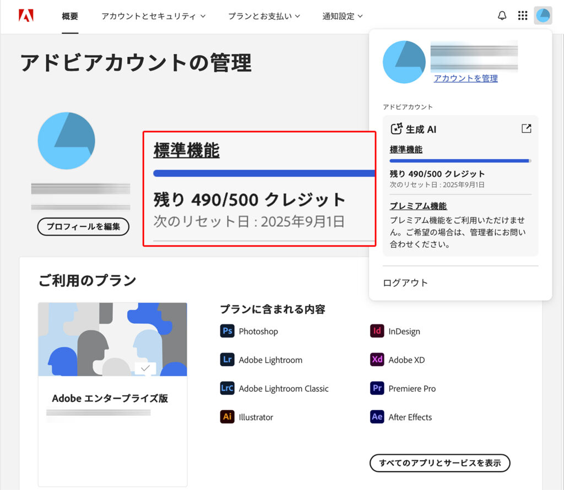Expand the 通知設定 menu
564x490 pixels.
tap(343, 16)
